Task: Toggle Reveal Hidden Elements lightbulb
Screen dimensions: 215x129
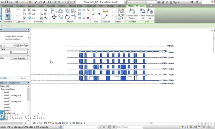Action: click(x=70, y=123)
